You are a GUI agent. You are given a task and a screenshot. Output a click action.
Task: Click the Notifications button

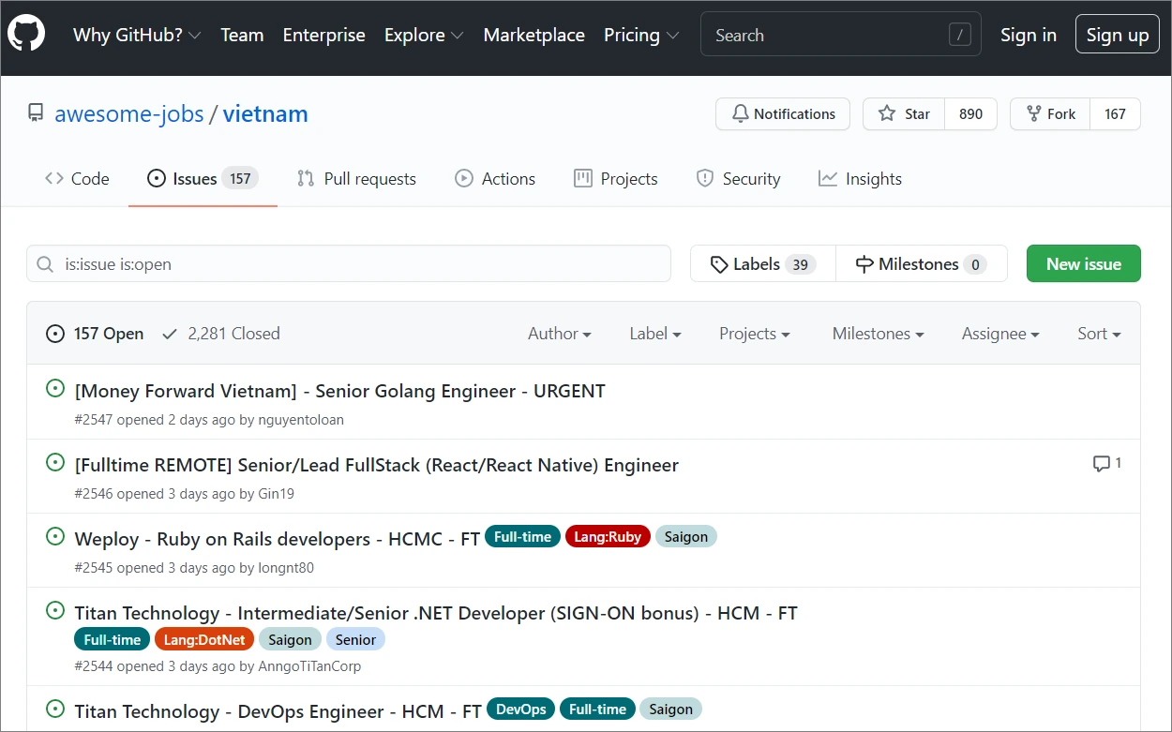(x=783, y=113)
